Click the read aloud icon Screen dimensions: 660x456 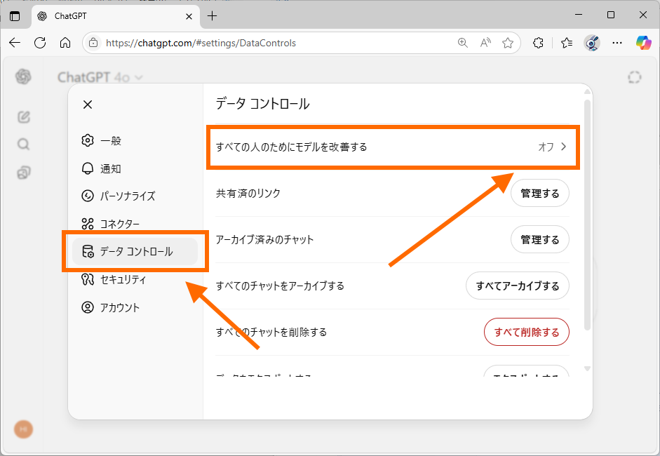pyautogui.click(x=485, y=43)
